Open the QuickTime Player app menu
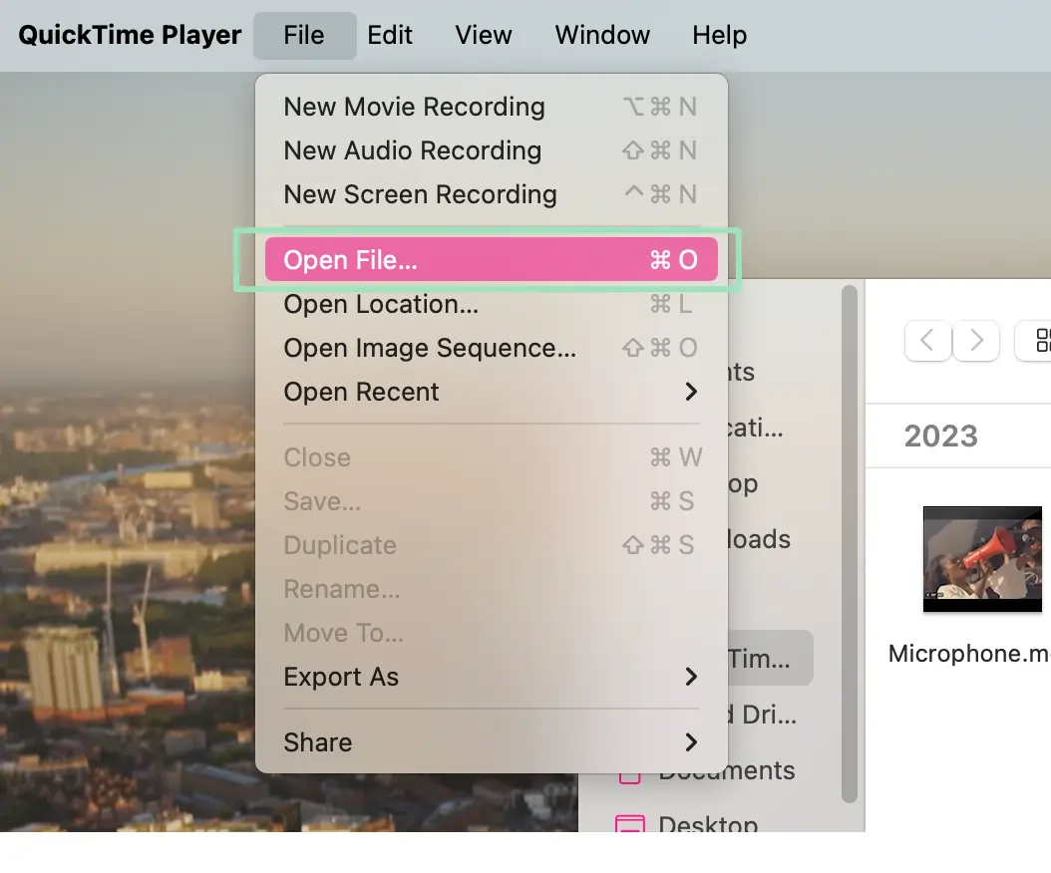The height and width of the screenshot is (873, 1051). [130, 35]
